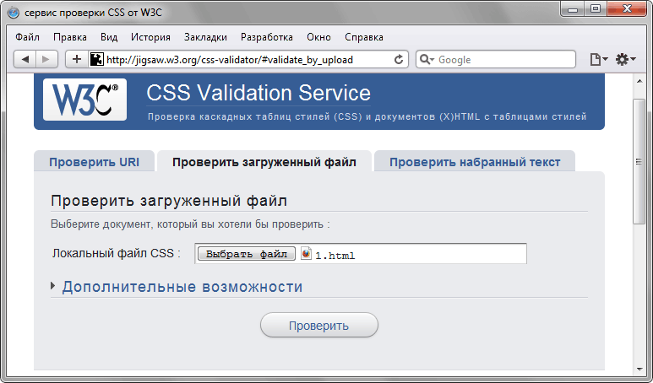653x383 pixels.
Task: Click the Проверить submit button
Action: (x=318, y=326)
